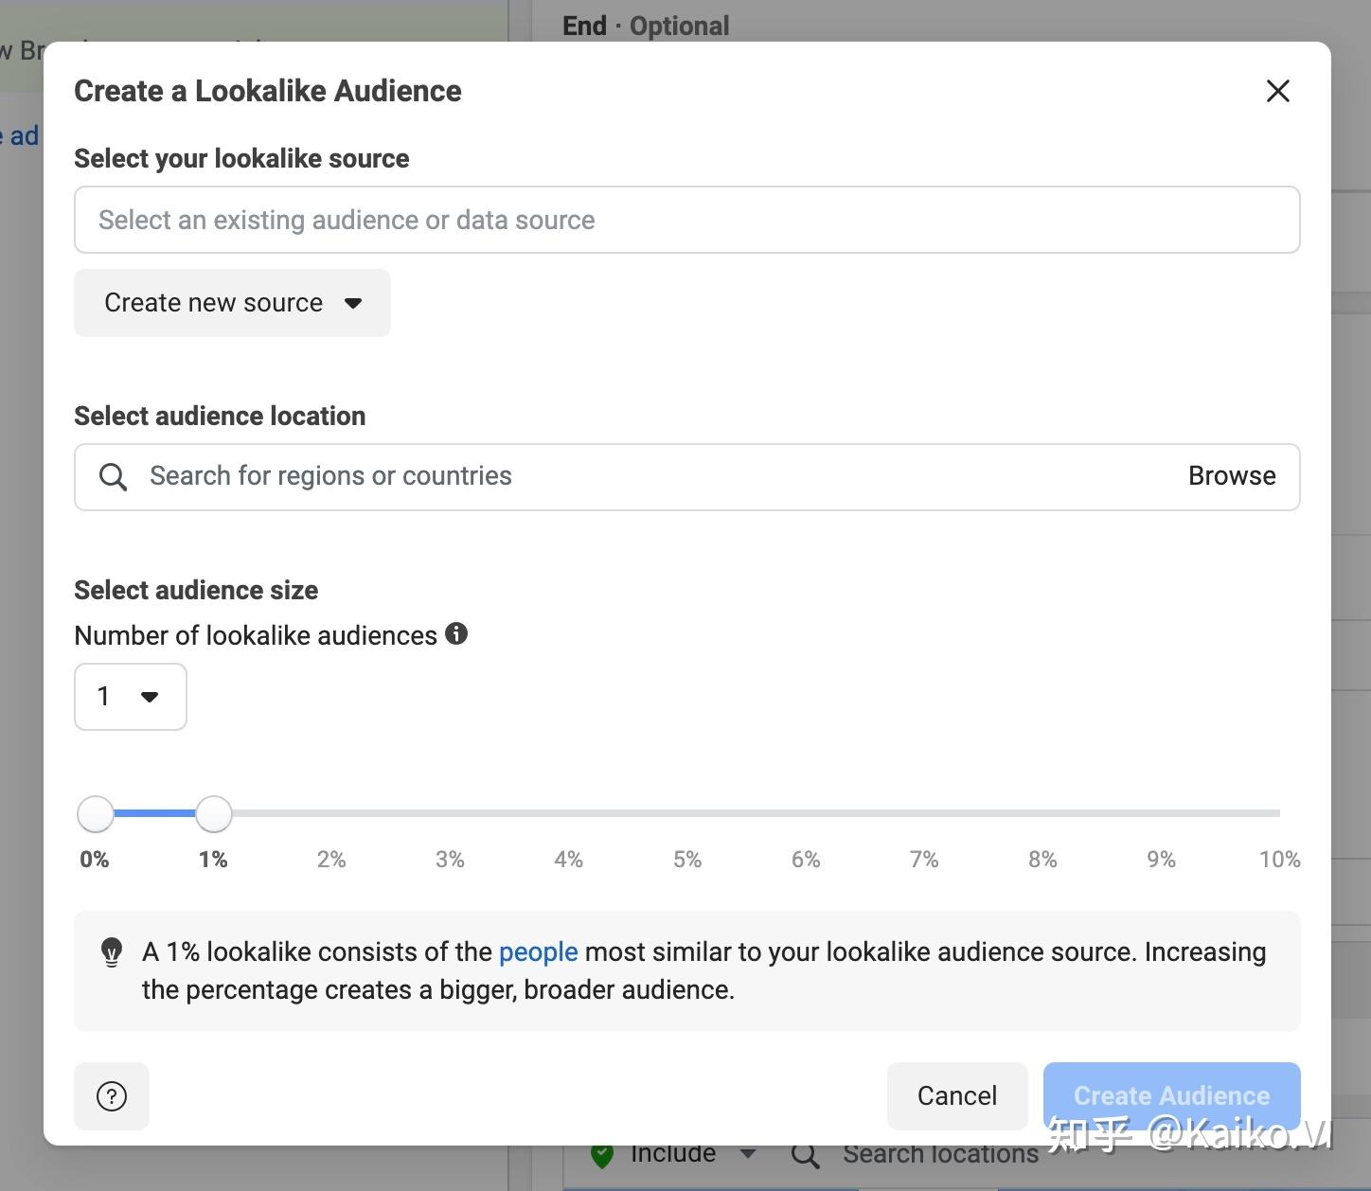This screenshot has width=1371, height=1191.
Task: Click the lightbulb tip icon
Action: (112, 951)
